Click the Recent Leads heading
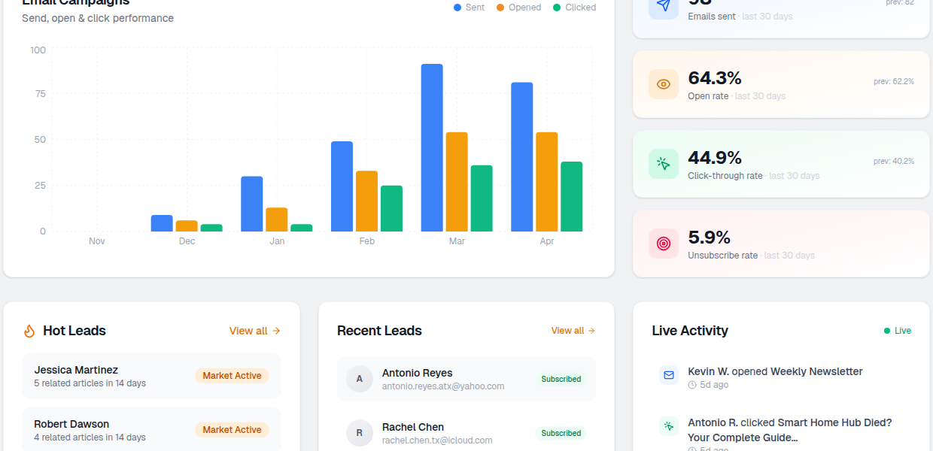Image resolution: width=933 pixels, height=451 pixels. pyautogui.click(x=379, y=331)
